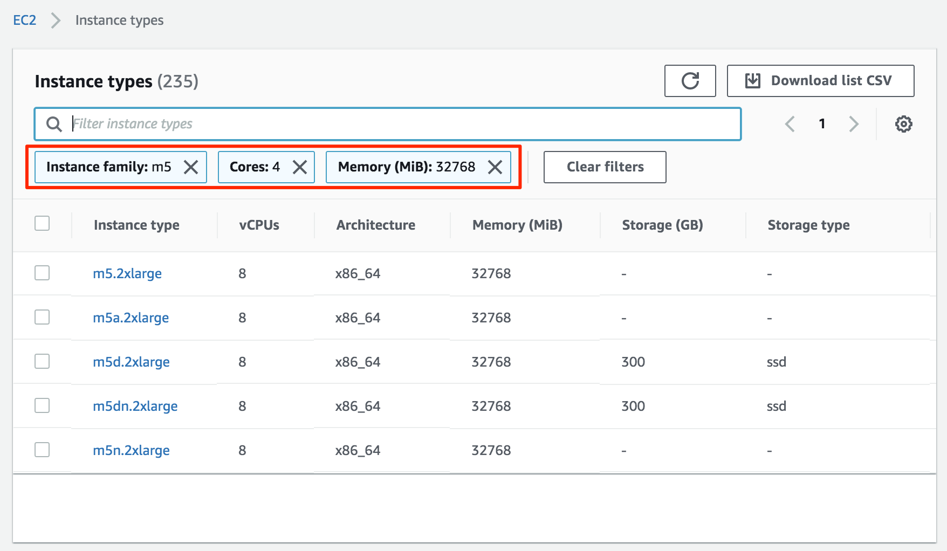Screen dimensions: 947x551
Task: Check the m5d.2xlarge row checkbox
Action: coord(42,361)
